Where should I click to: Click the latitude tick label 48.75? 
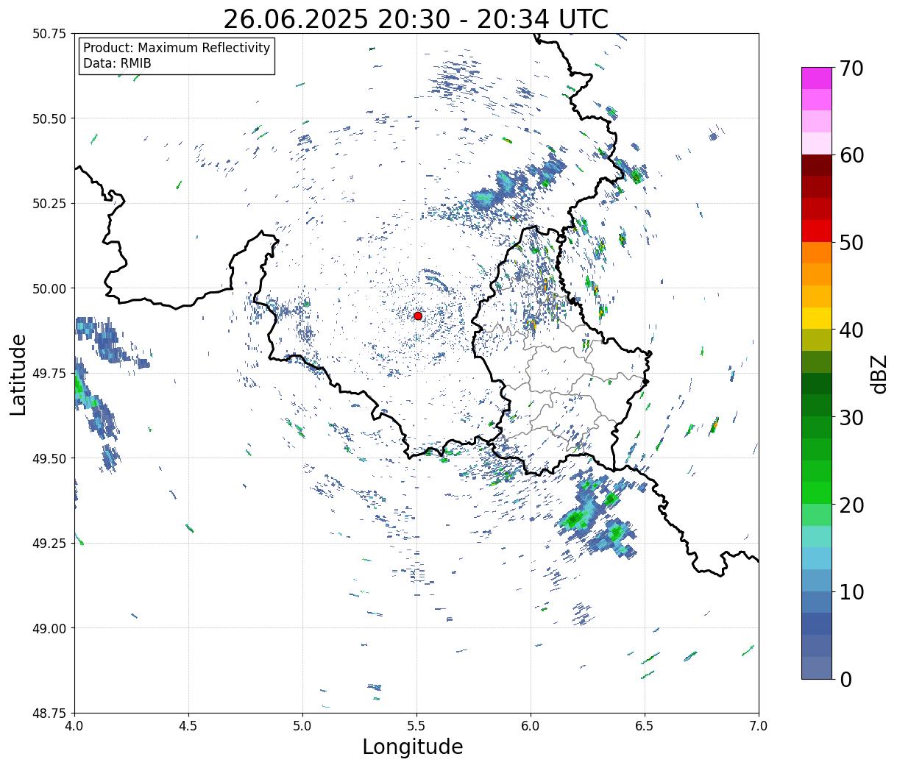(49, 713)
